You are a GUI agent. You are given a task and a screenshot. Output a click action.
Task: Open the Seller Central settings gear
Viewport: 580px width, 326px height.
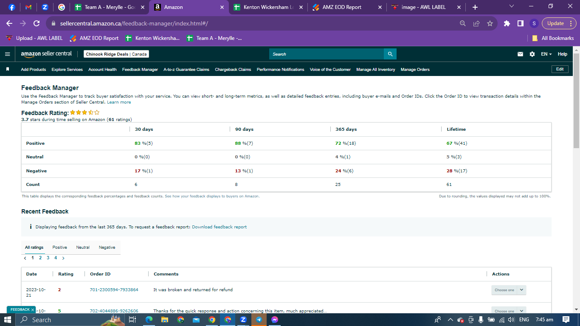pos(532,54)
